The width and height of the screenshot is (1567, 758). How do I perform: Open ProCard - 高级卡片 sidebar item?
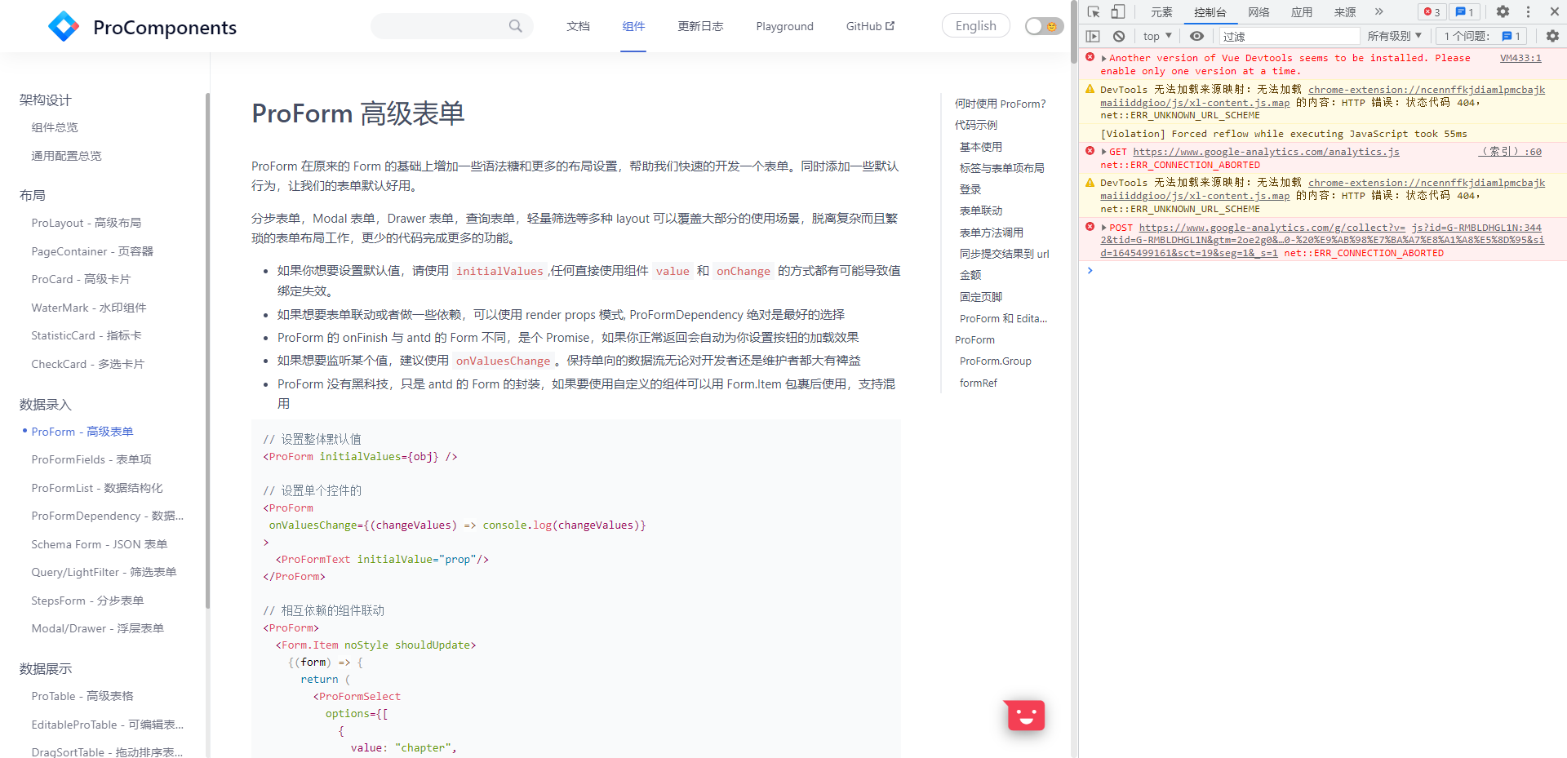click(81, 279)
